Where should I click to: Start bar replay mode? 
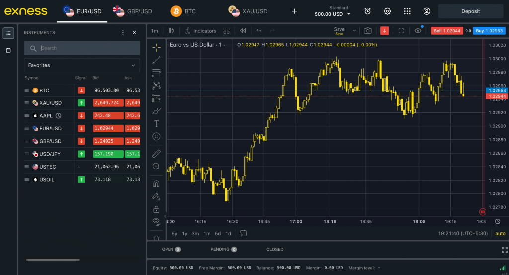coord(243,31)
